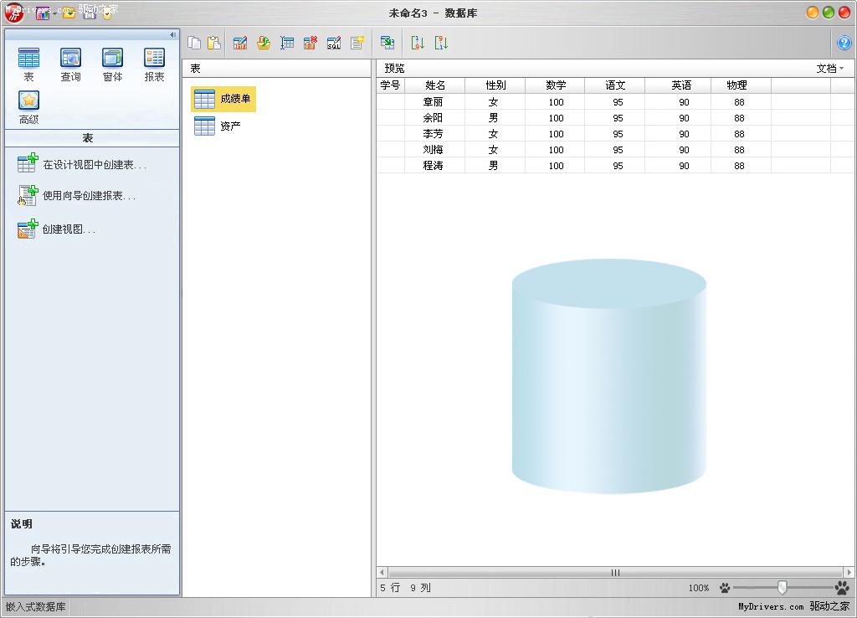
Task: Click the zoom slider handle
Action: point(782,588)
